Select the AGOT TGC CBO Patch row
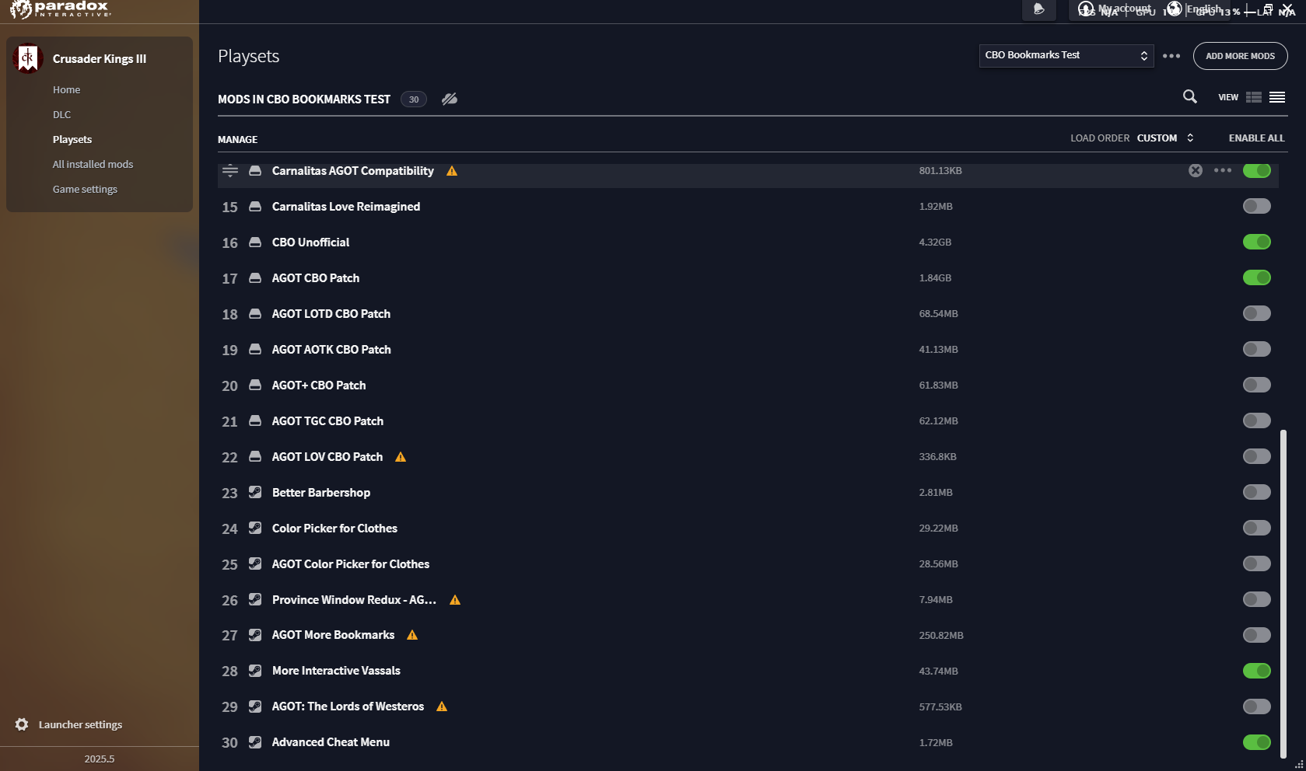This screenshot has width=1306, height=771. coord(748,421)
